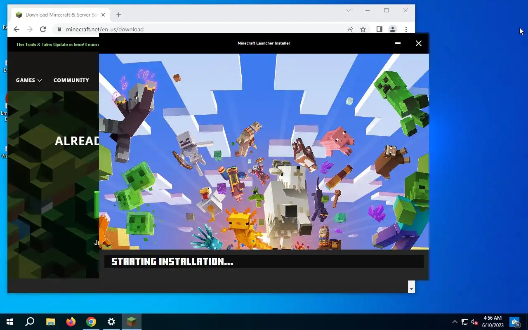View site information lock icon

(x=59, y=29)
